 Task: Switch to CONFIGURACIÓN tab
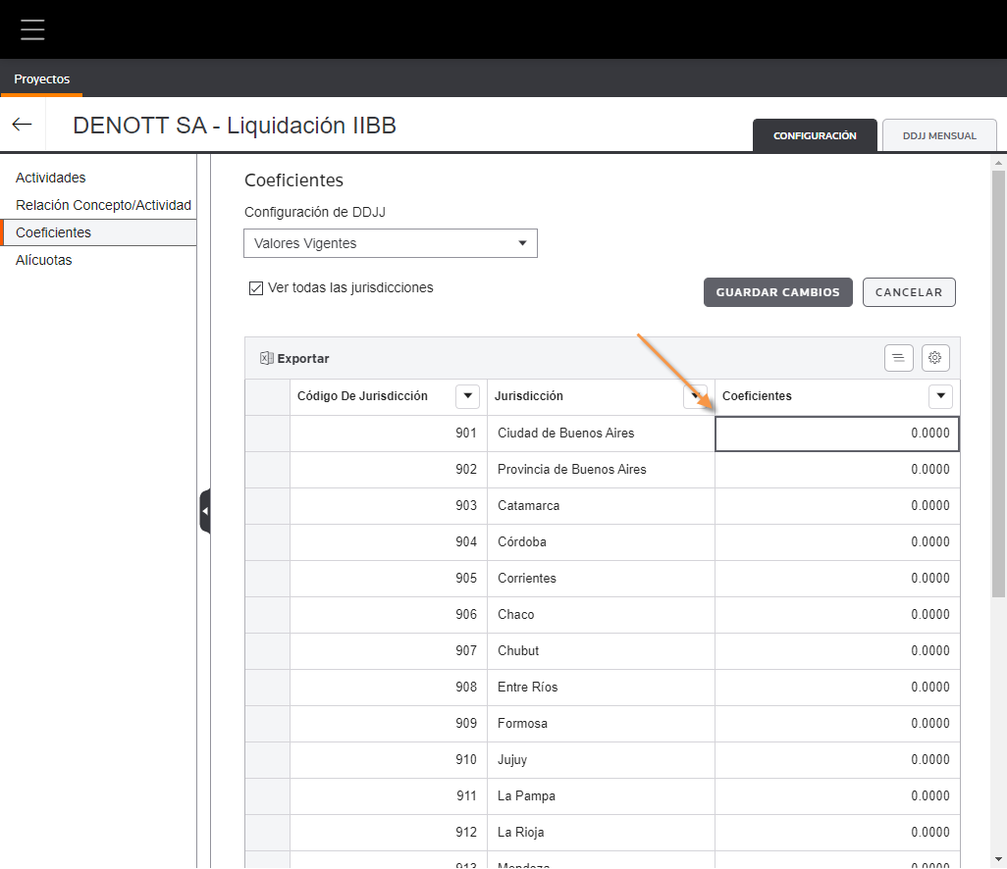[815, 135]
